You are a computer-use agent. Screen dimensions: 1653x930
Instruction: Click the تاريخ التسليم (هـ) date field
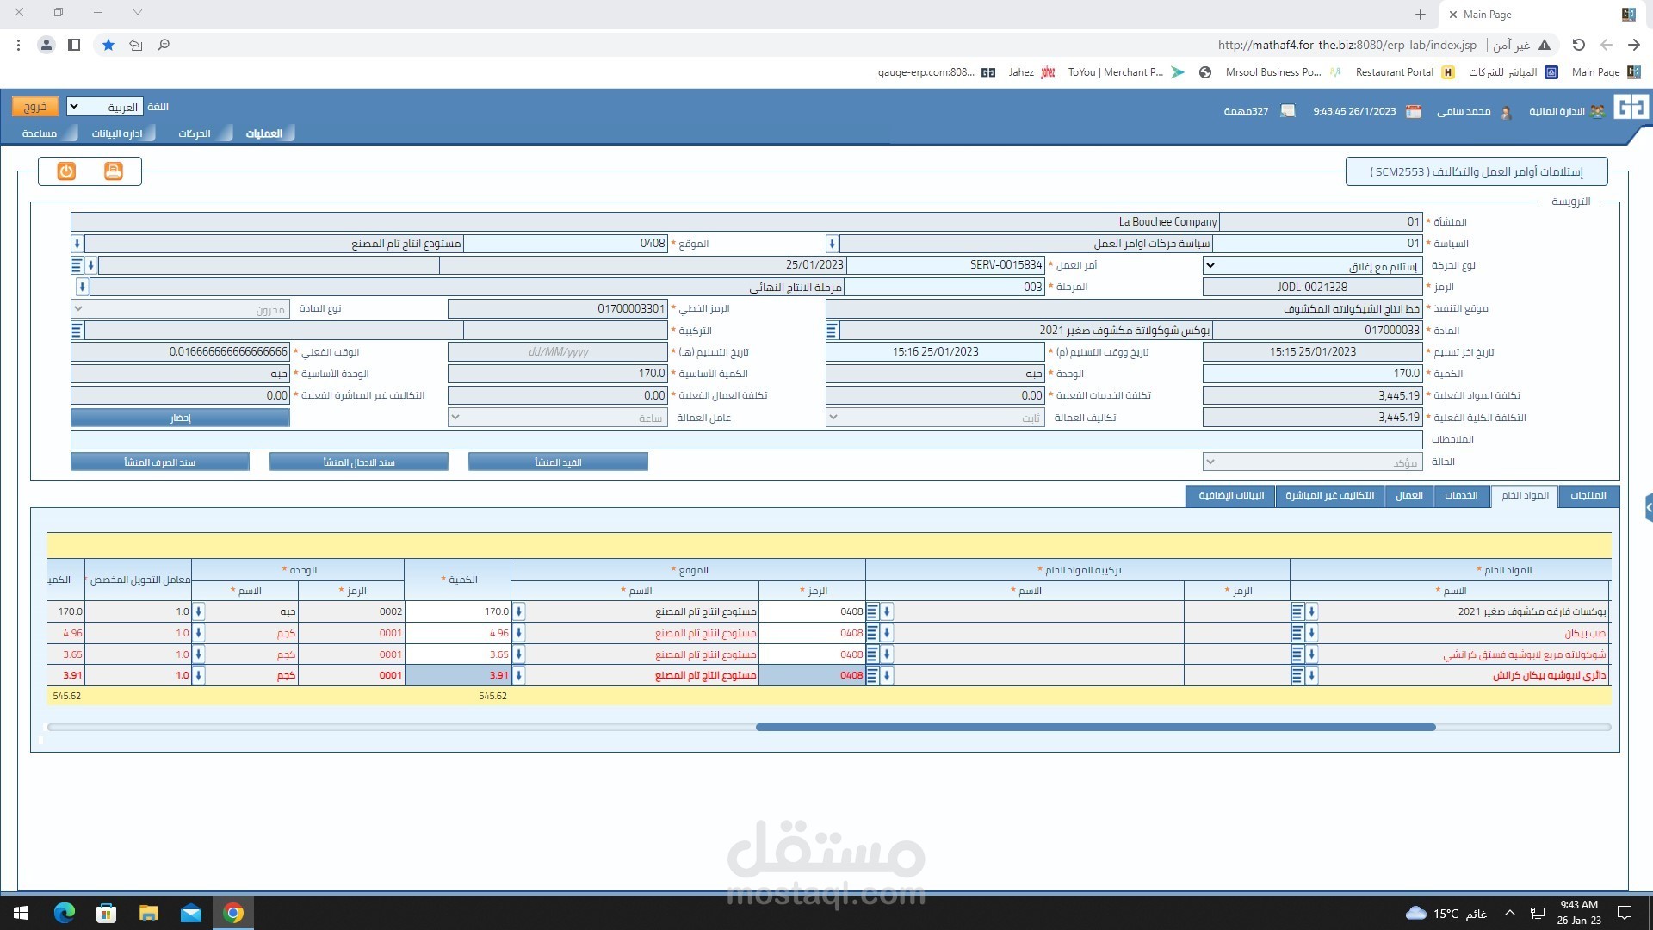click(x=558, y=352)
